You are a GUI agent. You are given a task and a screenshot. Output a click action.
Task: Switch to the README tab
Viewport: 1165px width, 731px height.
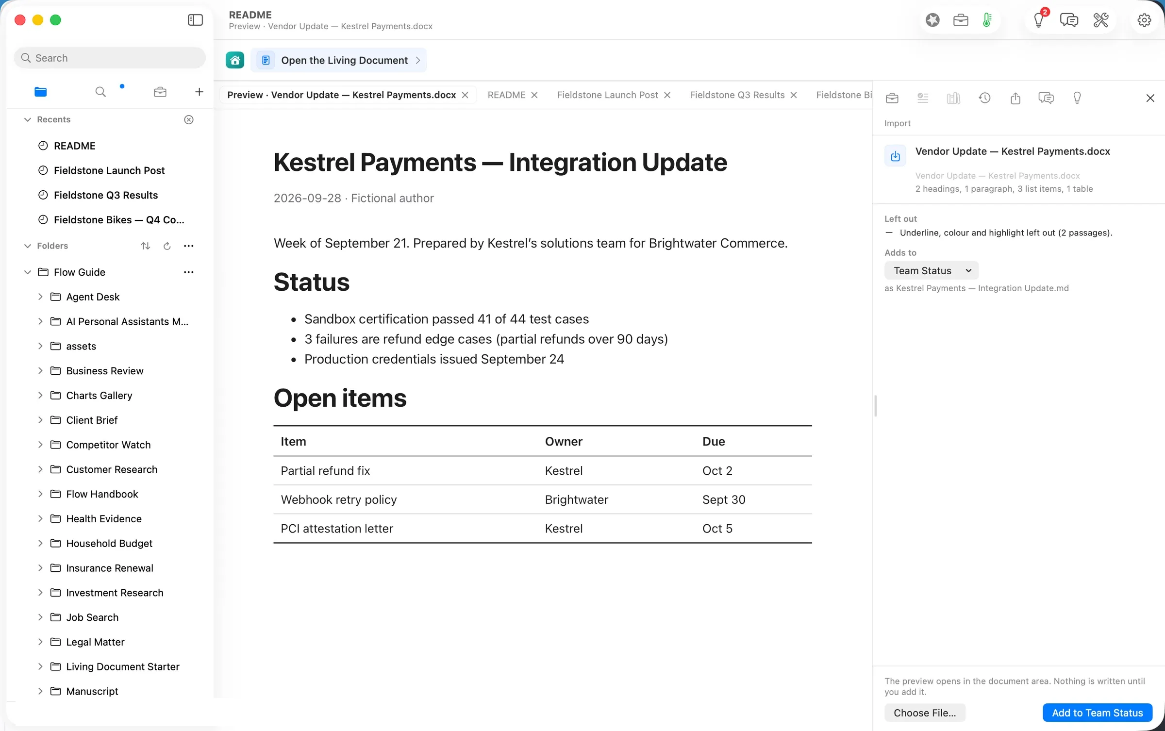(x=506, y=95)
